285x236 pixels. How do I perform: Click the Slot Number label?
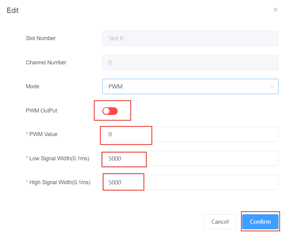tap(41, 38)
